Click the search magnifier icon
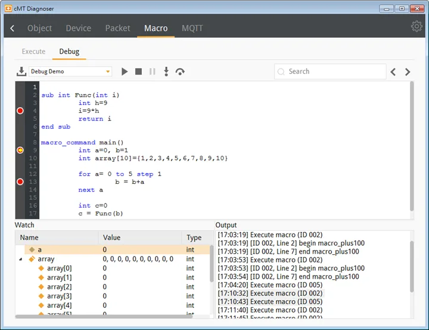 tap(281, 72)
